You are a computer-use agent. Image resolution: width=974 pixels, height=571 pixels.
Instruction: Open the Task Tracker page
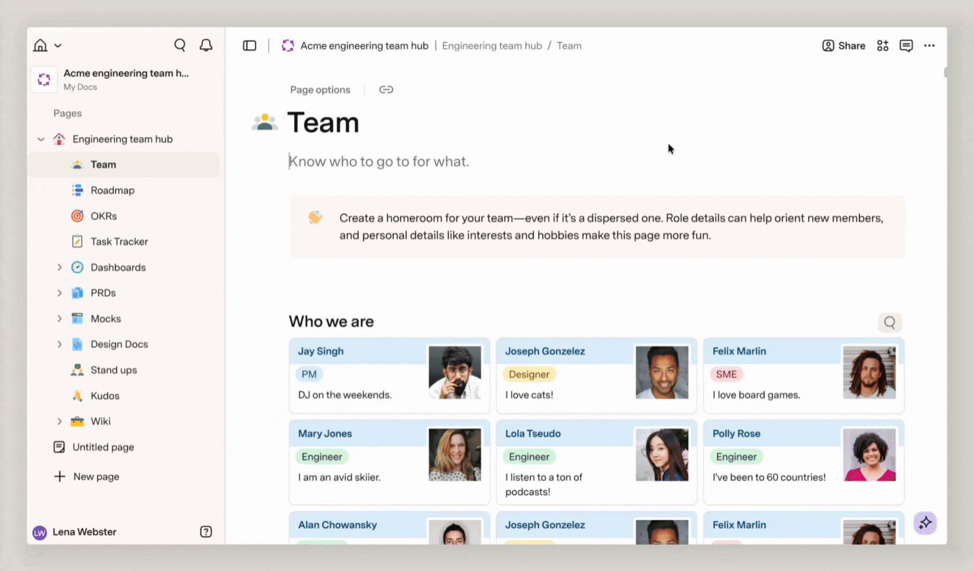click(119, 242)
